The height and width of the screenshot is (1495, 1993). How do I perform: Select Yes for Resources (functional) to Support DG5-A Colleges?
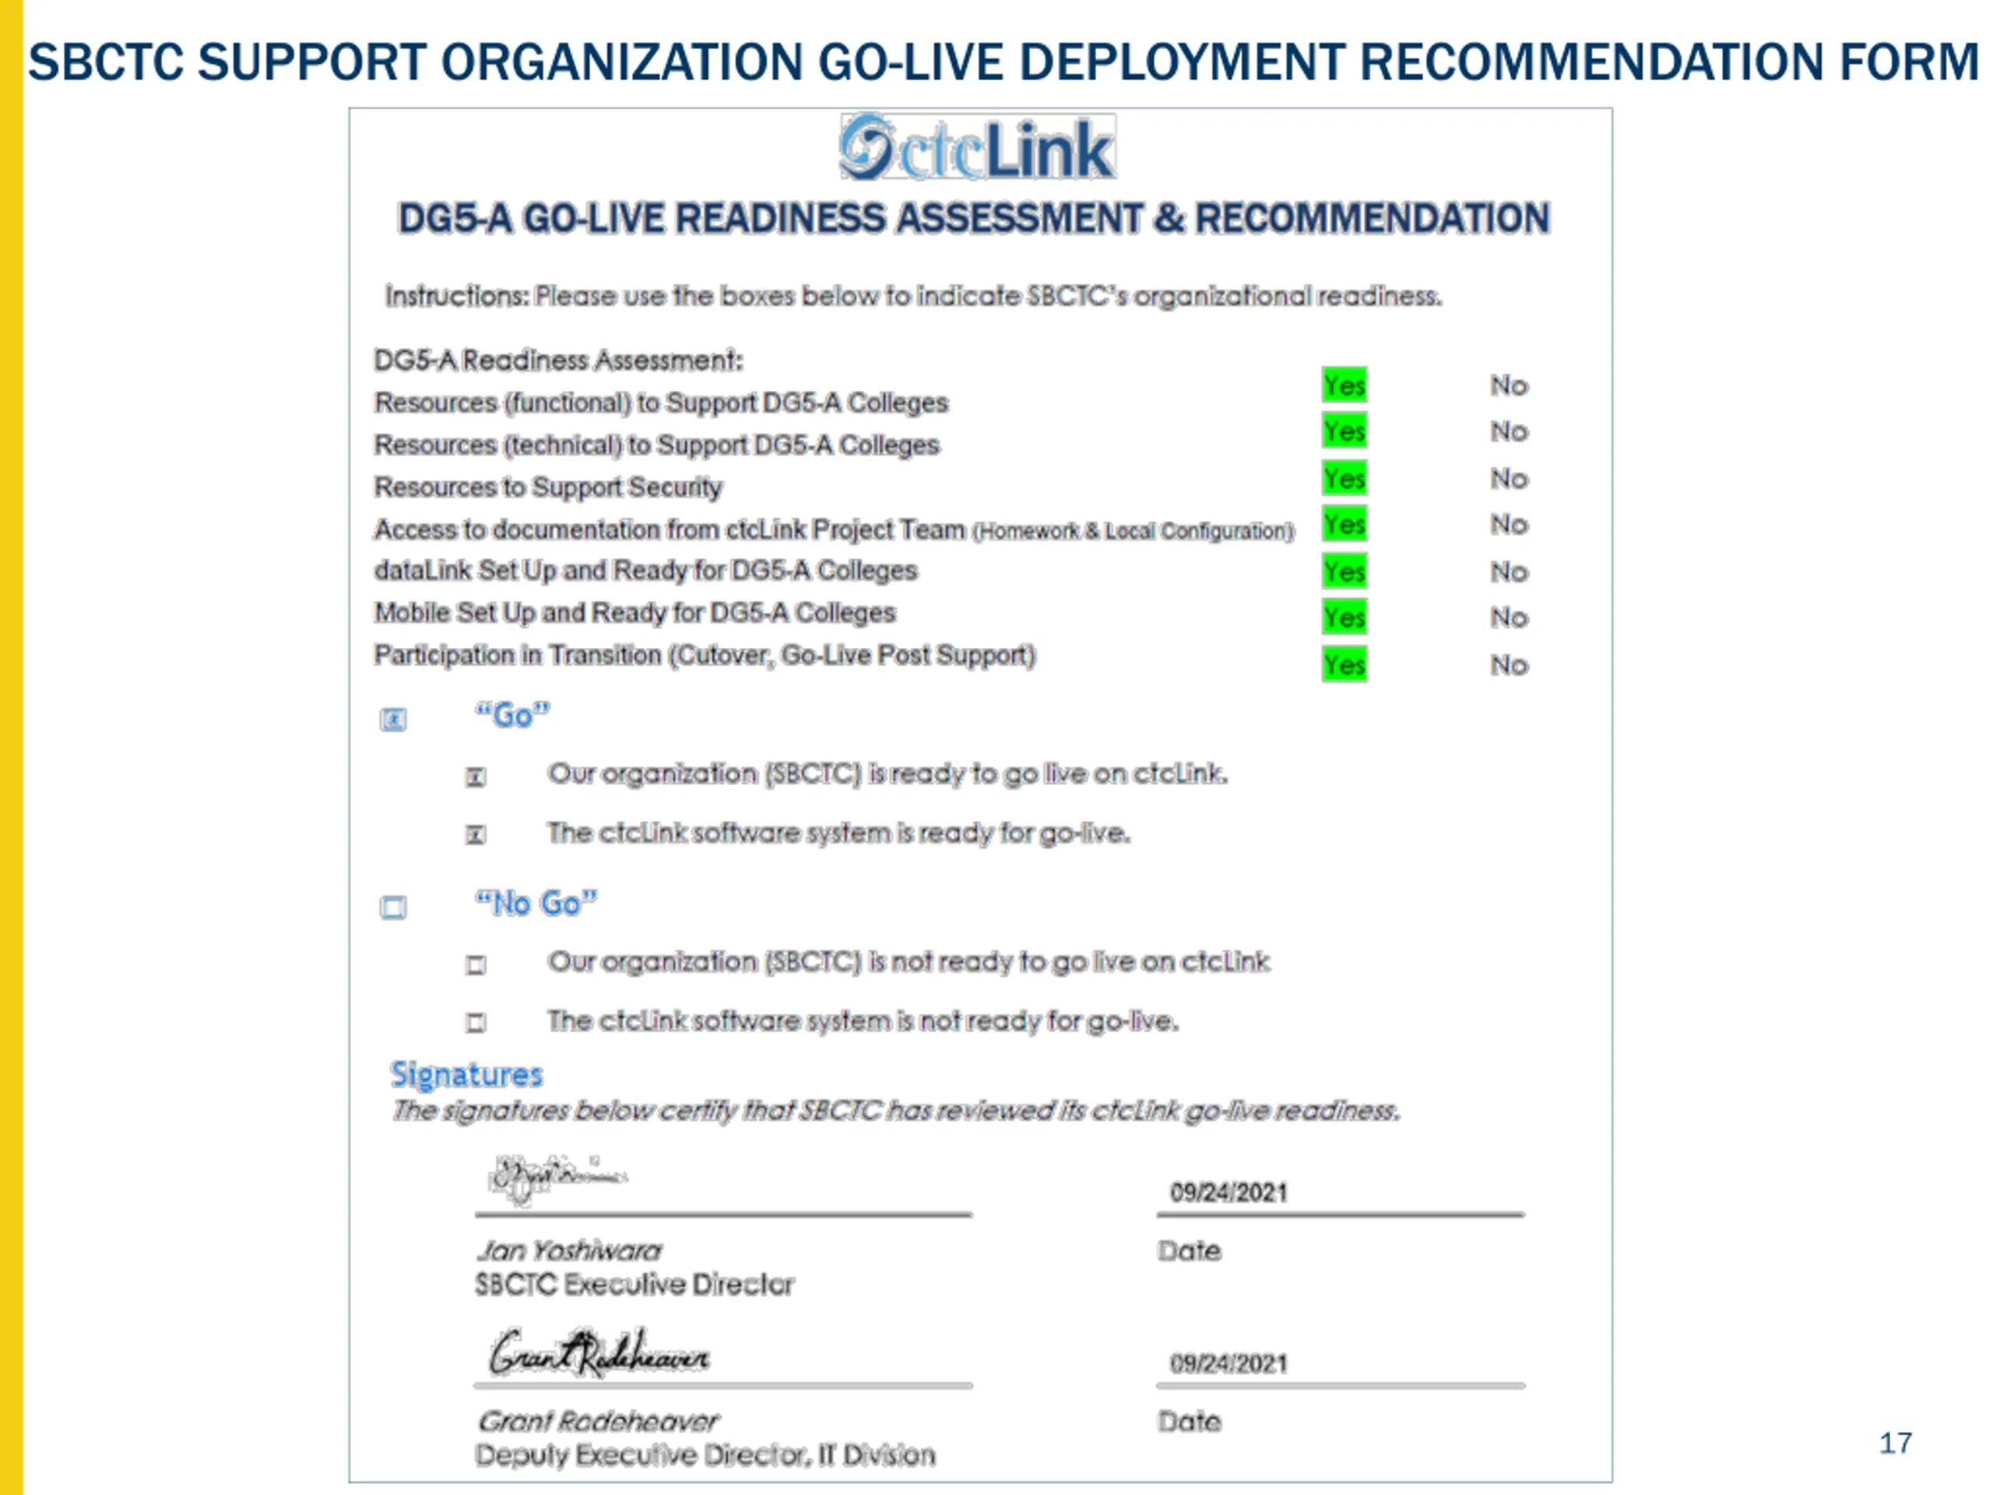pos(1344,385)
